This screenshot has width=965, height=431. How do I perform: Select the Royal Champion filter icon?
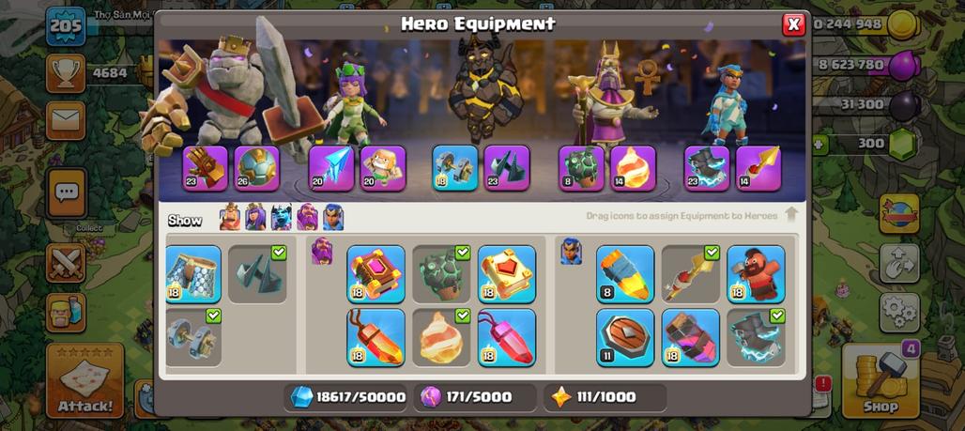point(333,217)
